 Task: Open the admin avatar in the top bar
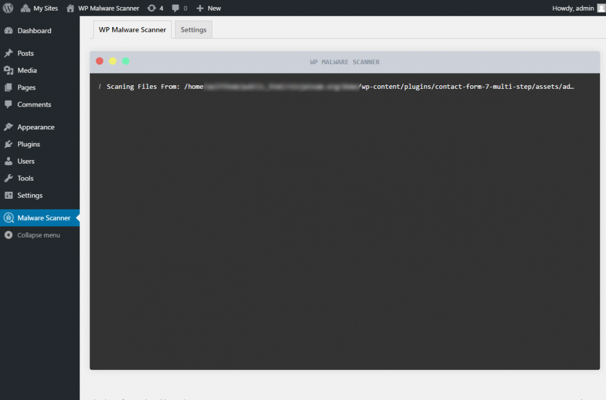coord(601,8)
